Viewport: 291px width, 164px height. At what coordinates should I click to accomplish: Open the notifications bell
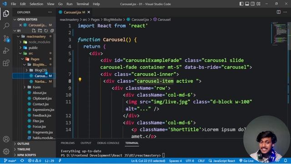pyautogui.click(x=286, y=161)
